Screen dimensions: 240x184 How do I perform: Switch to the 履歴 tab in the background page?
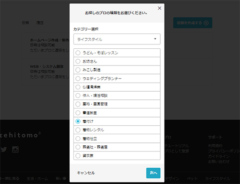point(40,22)
